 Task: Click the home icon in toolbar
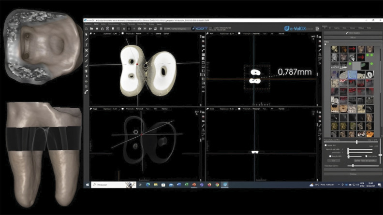(x=86, y=29)
